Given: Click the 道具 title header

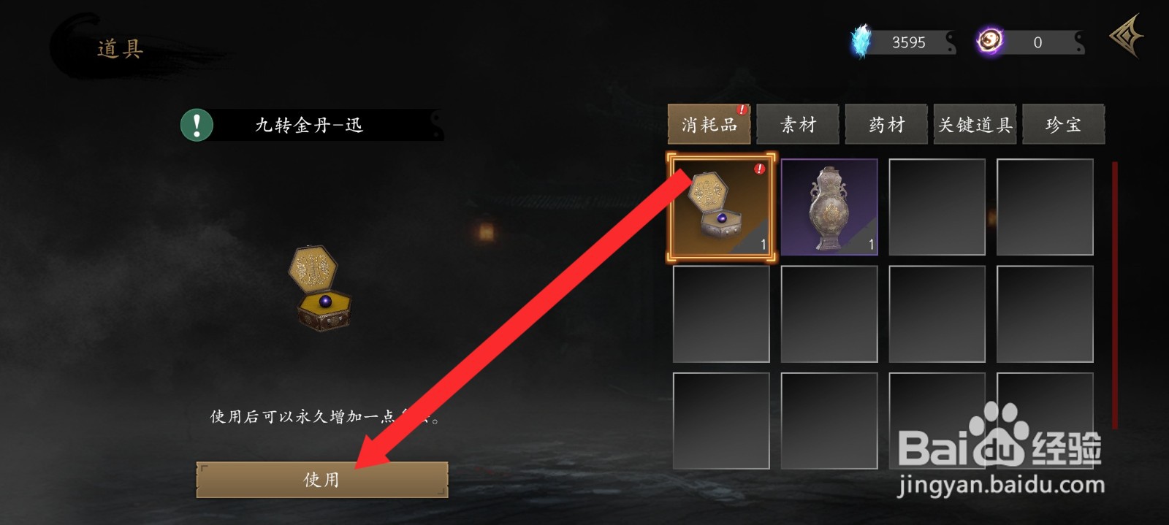Looking at the screenshot, I should (120, 49).
